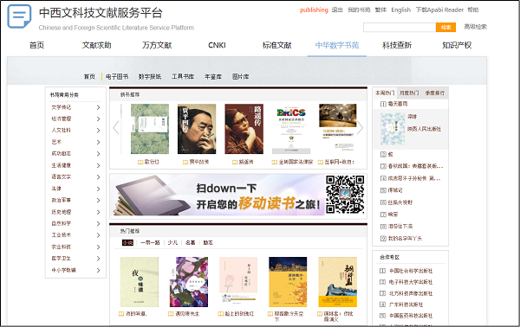This screenshot has height=327, width=520.
Task: Expand the 文学传记 category arrow
Action: 98,107
